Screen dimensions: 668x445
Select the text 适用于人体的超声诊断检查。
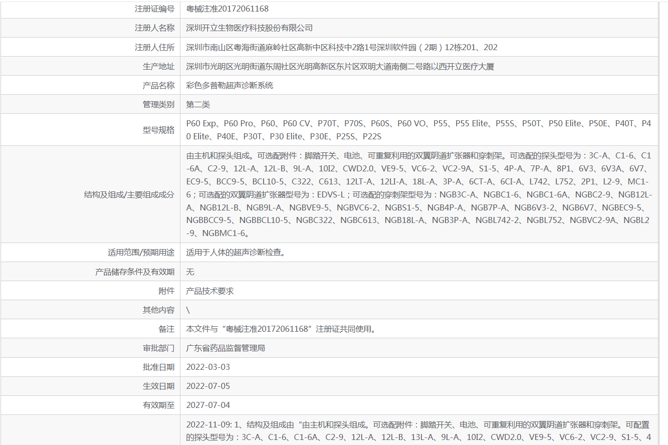(x=236, y=252)
